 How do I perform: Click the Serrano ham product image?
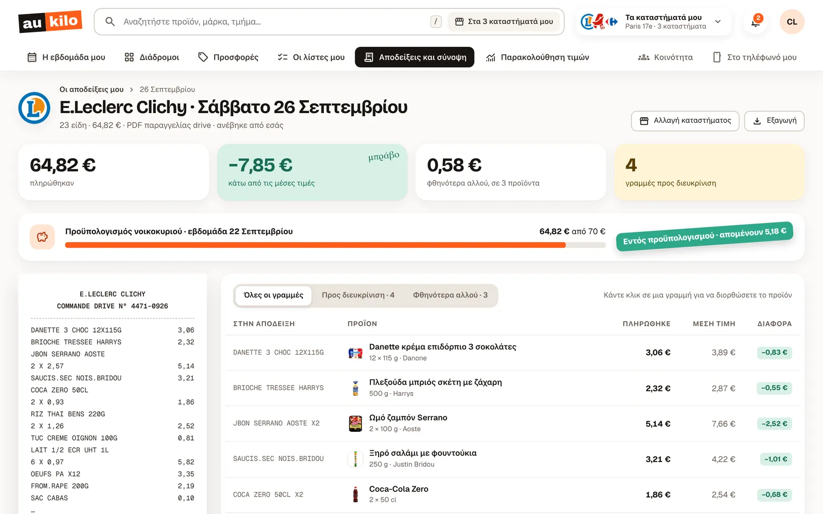(355, 424)
